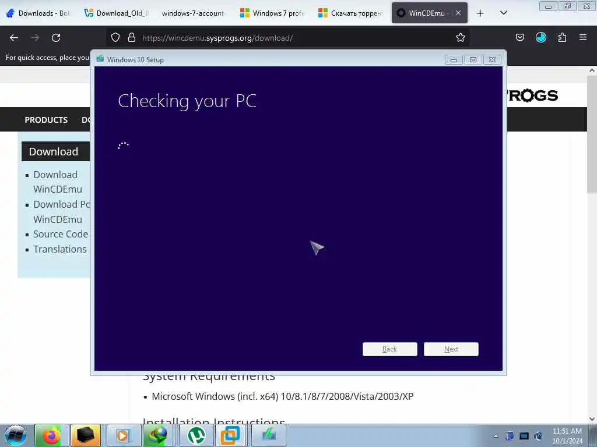This screenshot has width=597, height=447.
Task: Switch to the Downloads browser tab
Action: (x=38, y=13)
